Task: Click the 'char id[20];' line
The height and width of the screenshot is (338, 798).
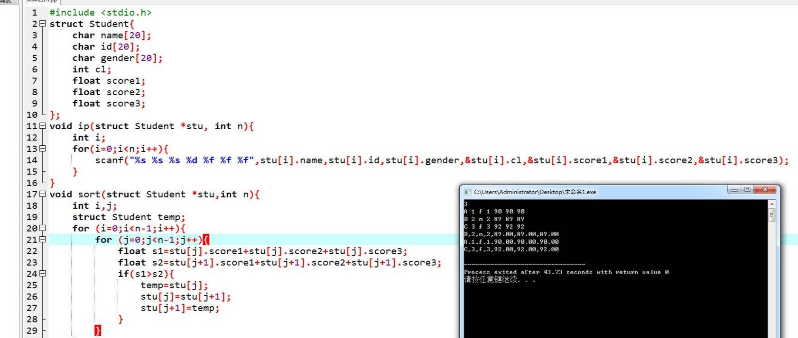Action: click(x=106, y=46)
